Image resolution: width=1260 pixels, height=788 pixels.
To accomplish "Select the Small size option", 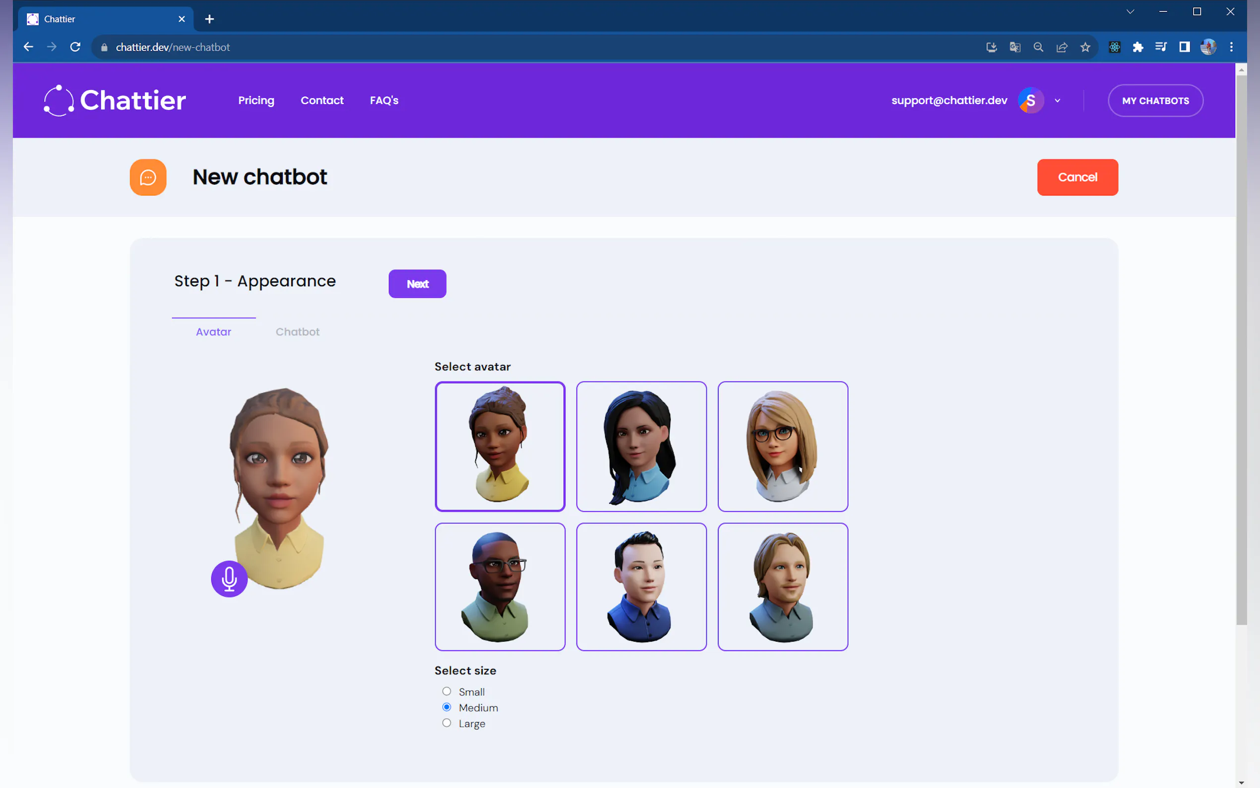I will pos(446,692).
